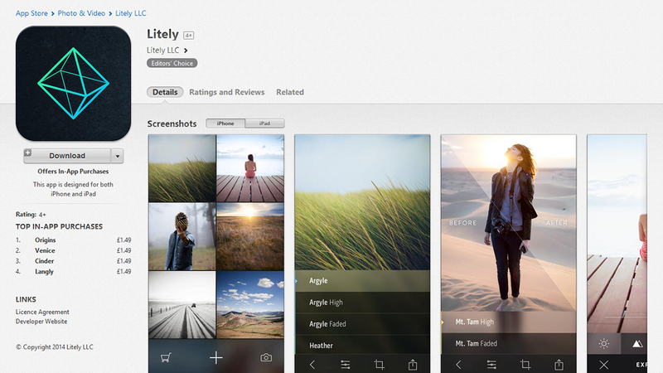663x373 pixels.
Task: Open woman on dock photo thumbnail
Action: pos(250,168)
